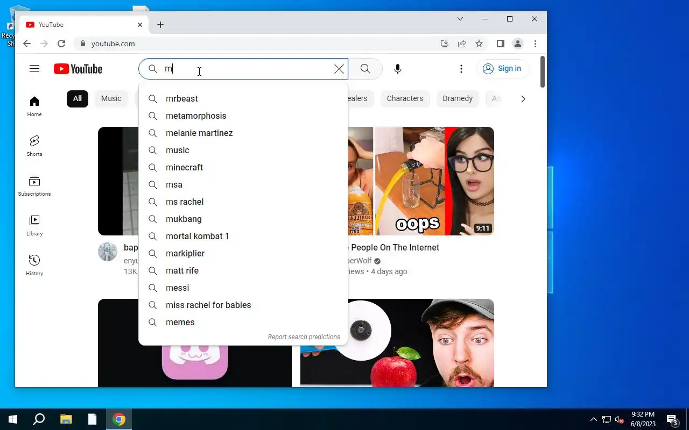Viewport: 689px width, 430px height.
Task: Choose the minecraft suggestion
Action: click(x=243, y=168)
